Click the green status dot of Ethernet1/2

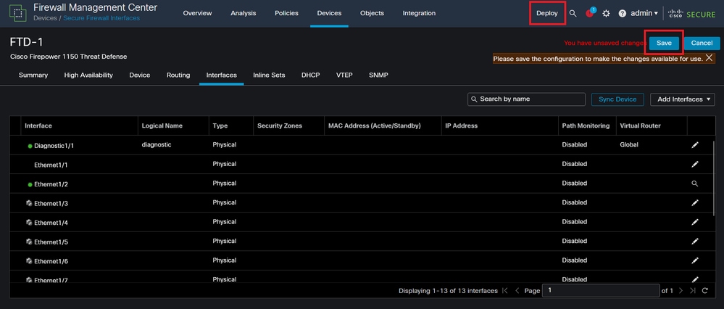coord(30,185)
